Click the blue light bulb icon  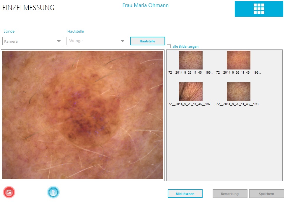(53, 192)
